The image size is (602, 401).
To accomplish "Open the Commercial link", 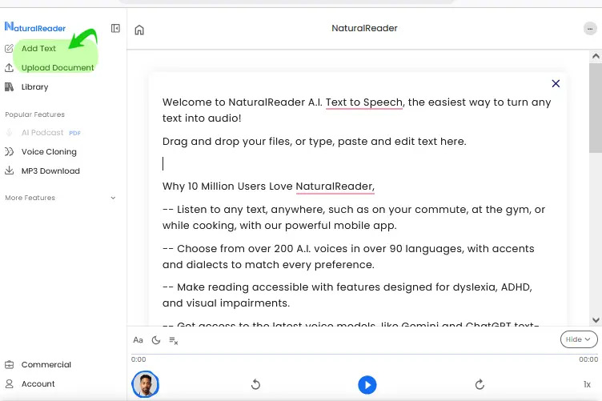I will pyautogui.click(x=46, y=364).
